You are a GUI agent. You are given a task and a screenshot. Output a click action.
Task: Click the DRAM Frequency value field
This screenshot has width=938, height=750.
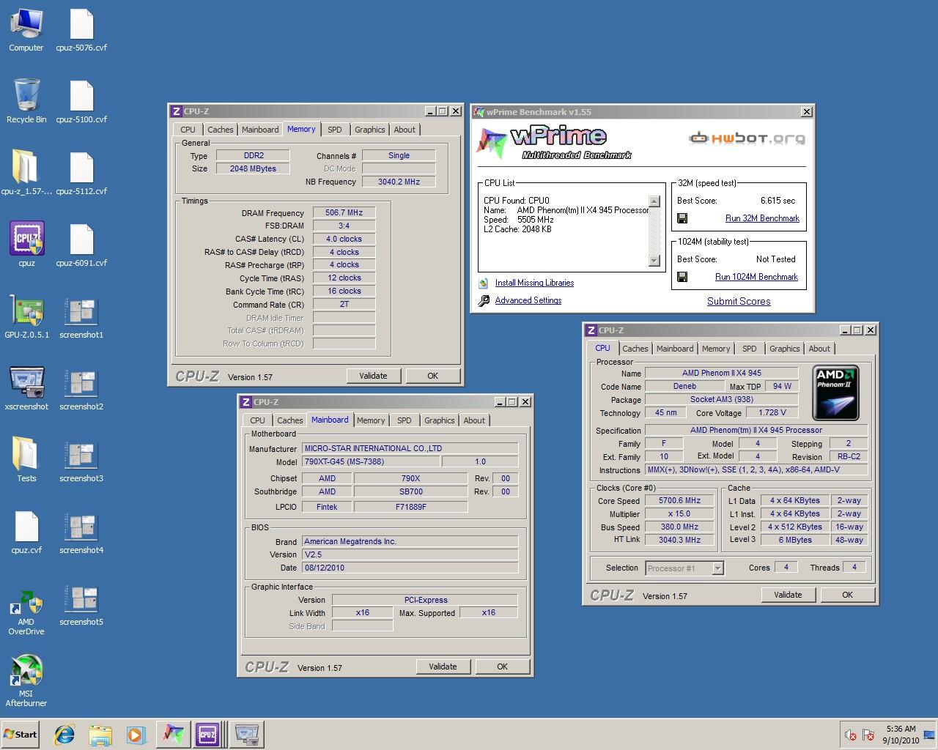[x=344, y=212]
